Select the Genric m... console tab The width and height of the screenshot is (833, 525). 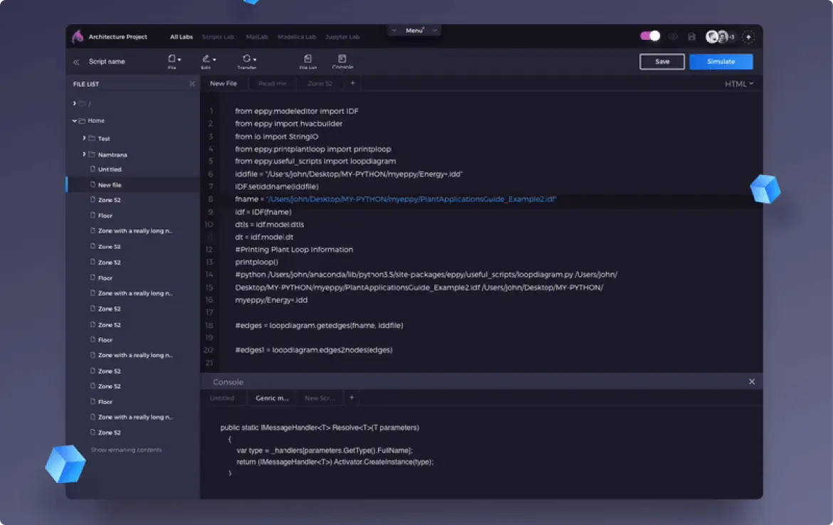click(x=272, y=398)
